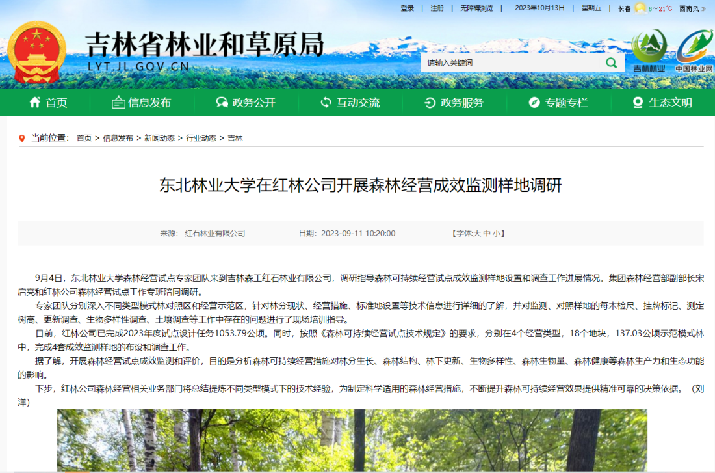Open the 生态文明 navigation tab
This screenshot has width=715, height=473.
[x=662, y=102]
